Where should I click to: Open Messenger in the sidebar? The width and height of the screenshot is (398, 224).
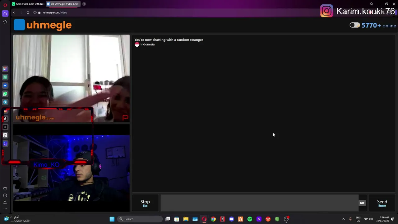[x=5, y=85]
